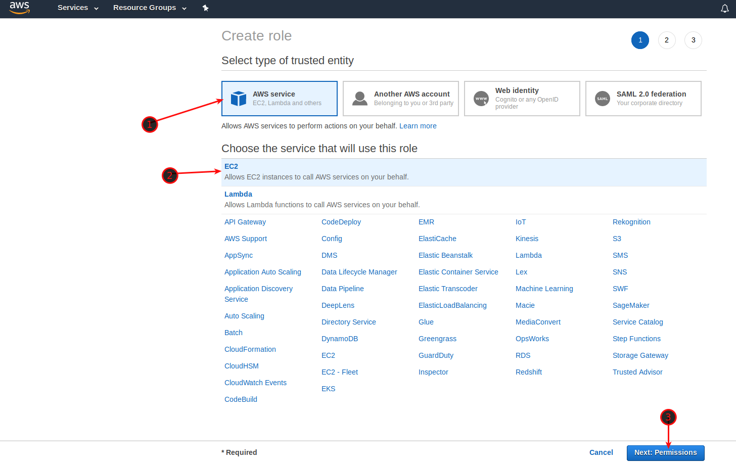Select Kinesis service
736x464 pixels.
click(527, 239)
